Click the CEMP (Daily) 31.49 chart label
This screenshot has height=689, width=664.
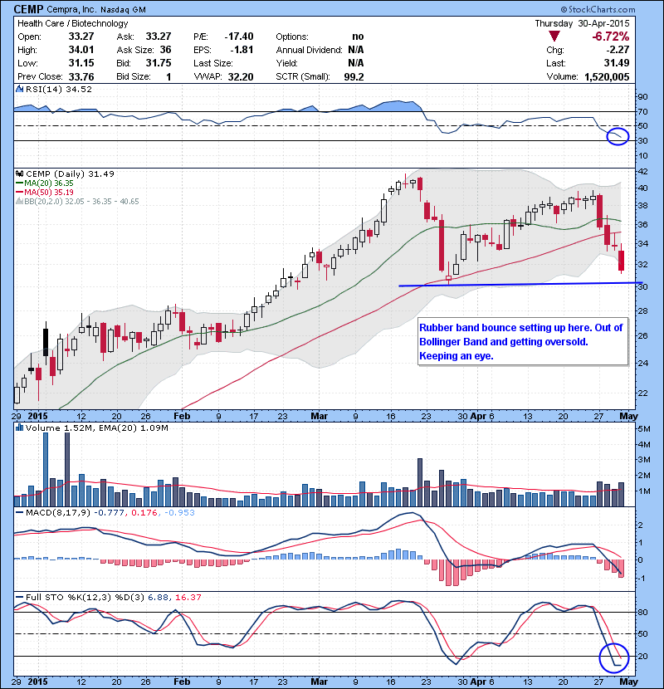[70, 174]
